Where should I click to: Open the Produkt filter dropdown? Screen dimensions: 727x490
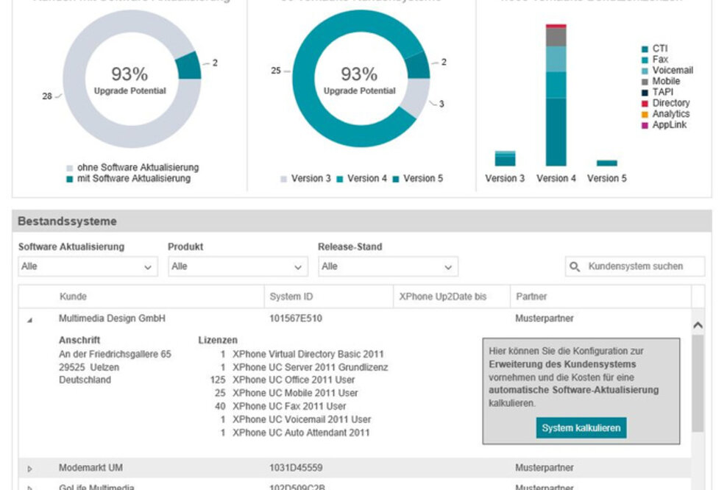(238, 266)
